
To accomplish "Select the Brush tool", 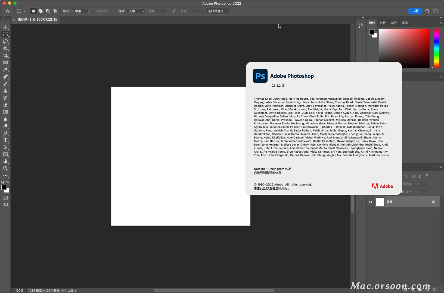I will point(5,84).
